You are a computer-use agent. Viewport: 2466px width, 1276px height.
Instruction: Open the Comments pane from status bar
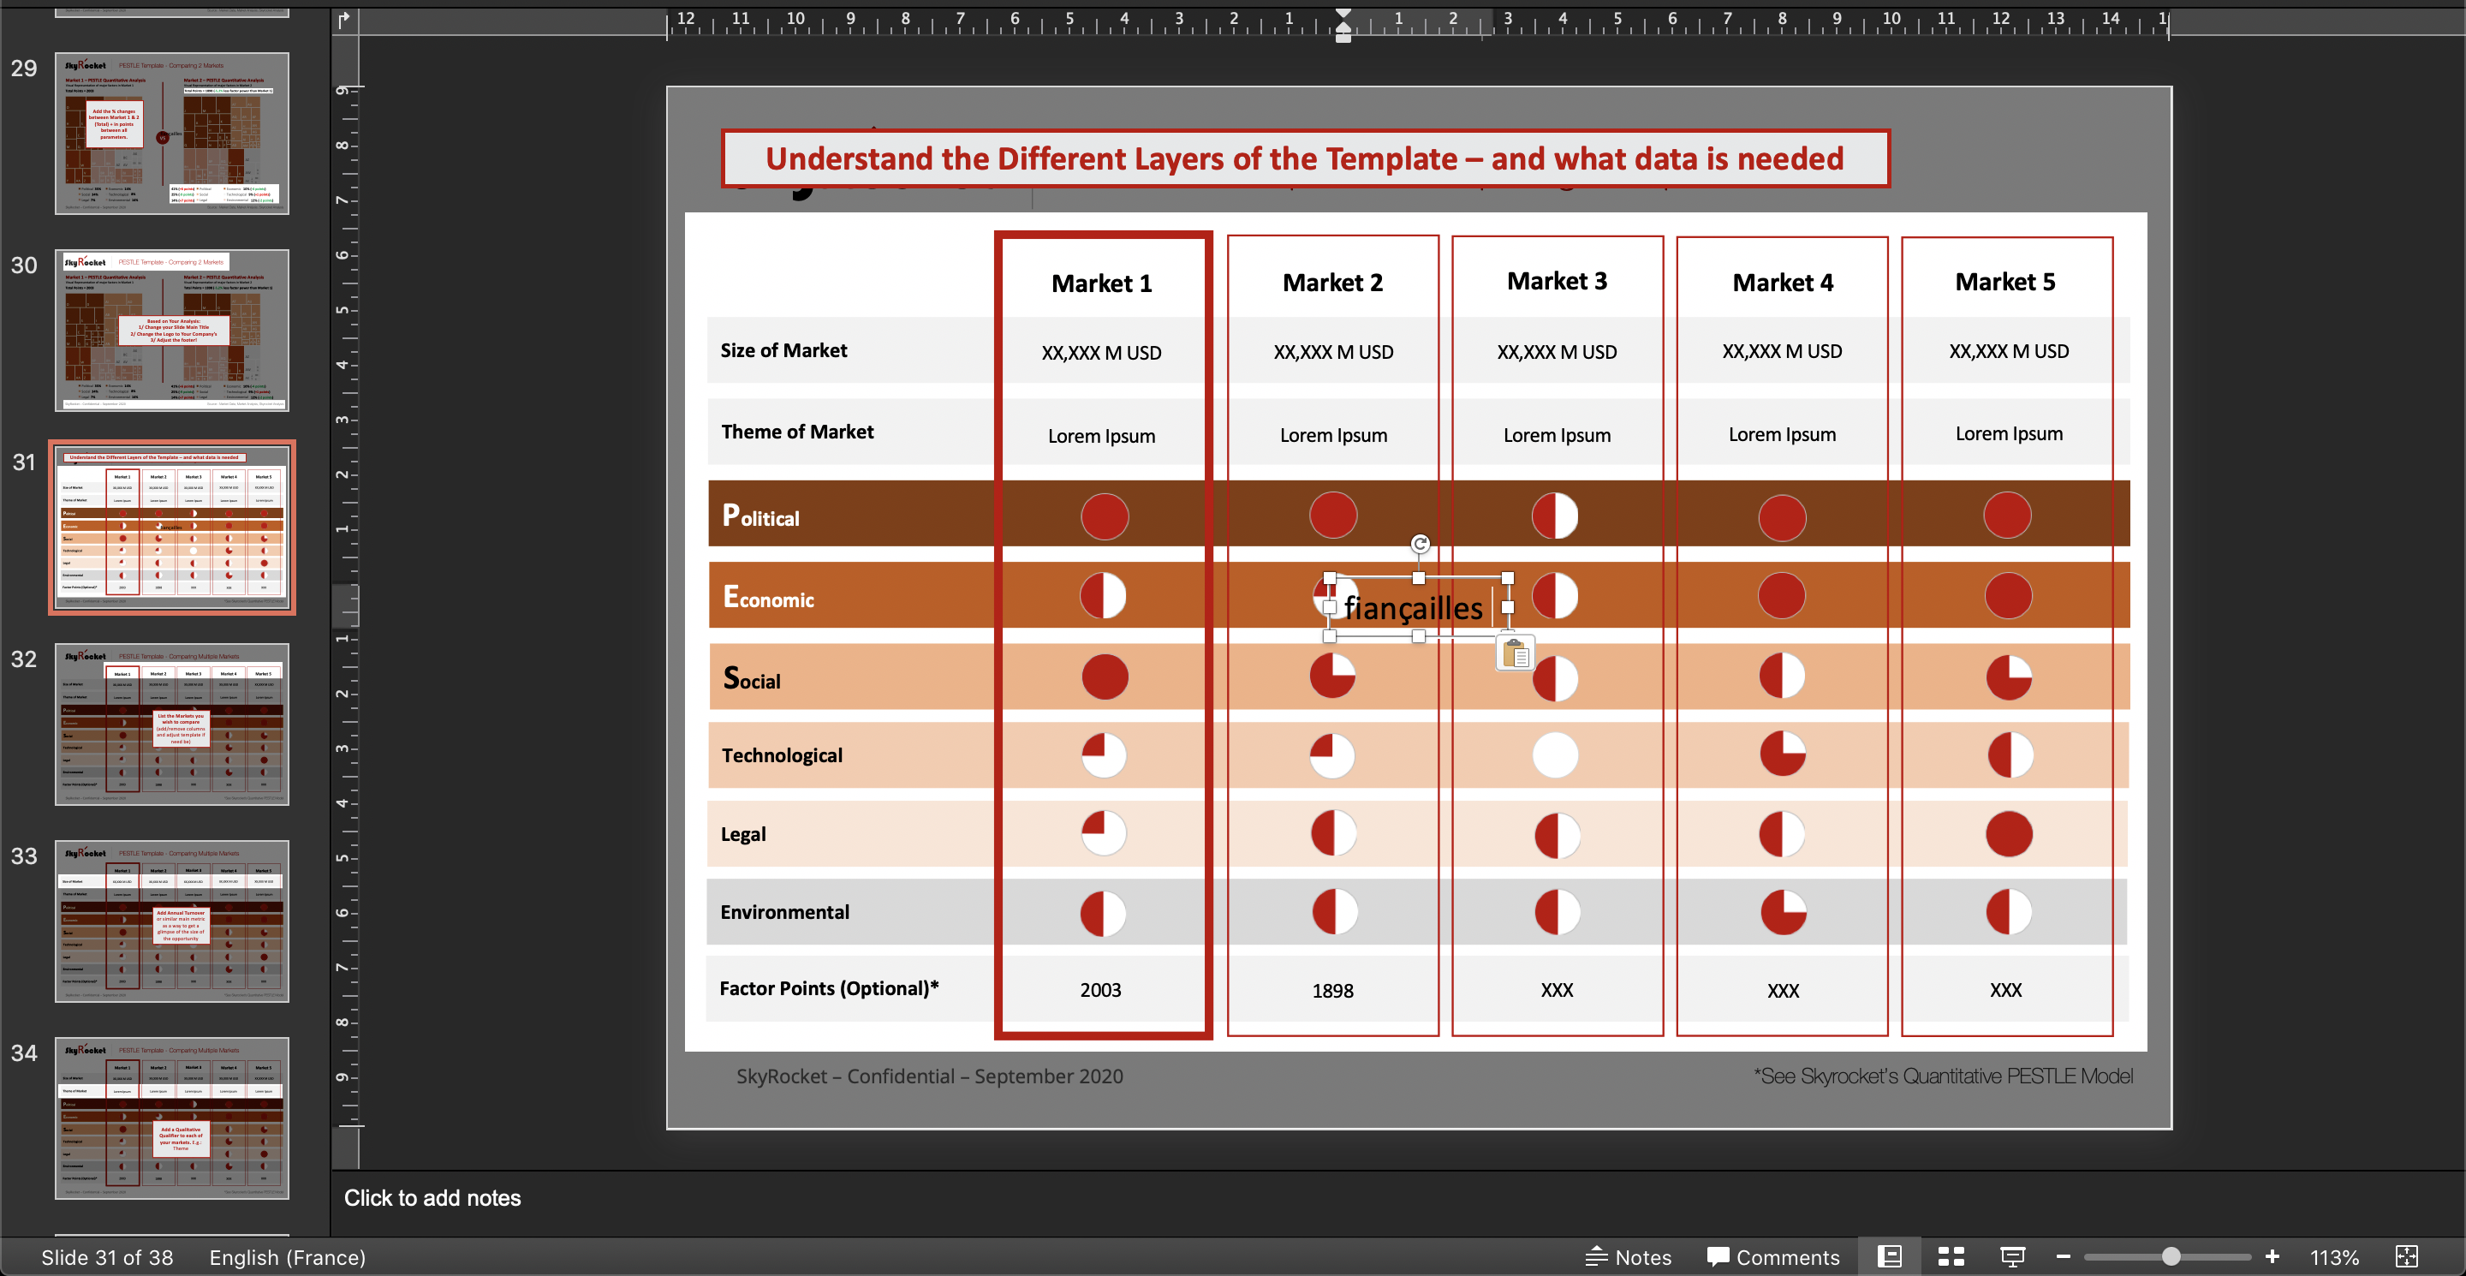(1773, 1257)
